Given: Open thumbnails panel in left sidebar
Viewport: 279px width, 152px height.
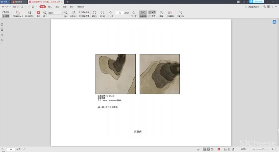Looking at the screenshot, I should pyautogui.click(x=2, y=24).
